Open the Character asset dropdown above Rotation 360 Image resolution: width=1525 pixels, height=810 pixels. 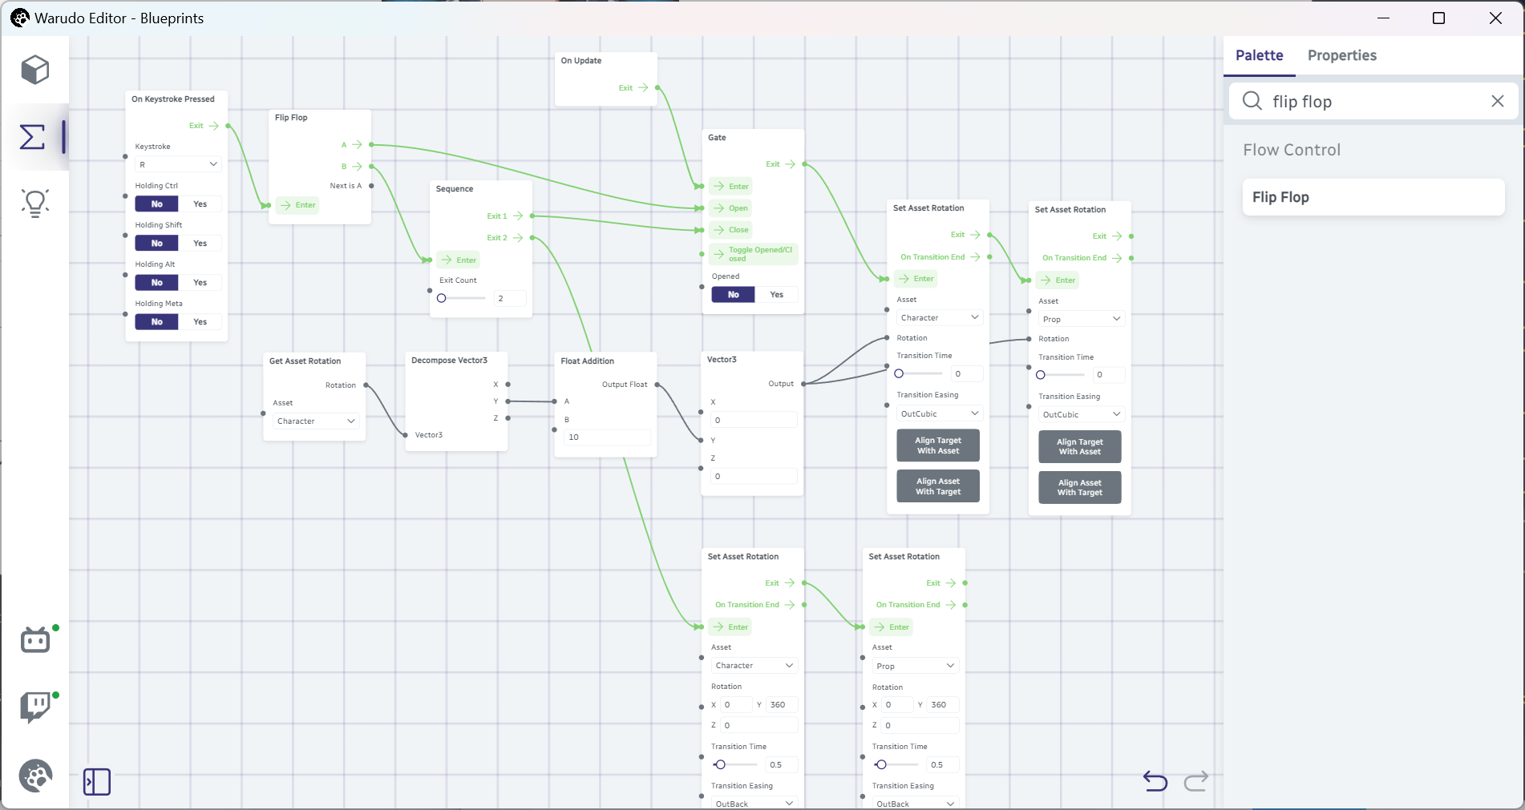[x=754, y=666]
